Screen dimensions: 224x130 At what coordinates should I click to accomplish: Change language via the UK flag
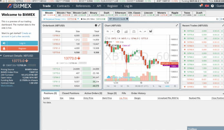[x=207, y=6]
